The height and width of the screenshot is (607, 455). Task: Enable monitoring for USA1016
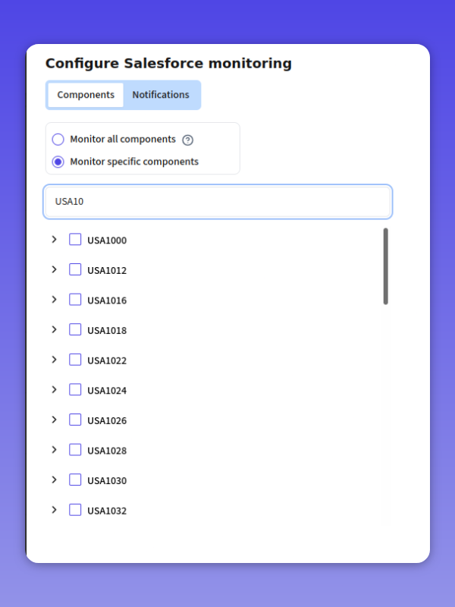75,300
